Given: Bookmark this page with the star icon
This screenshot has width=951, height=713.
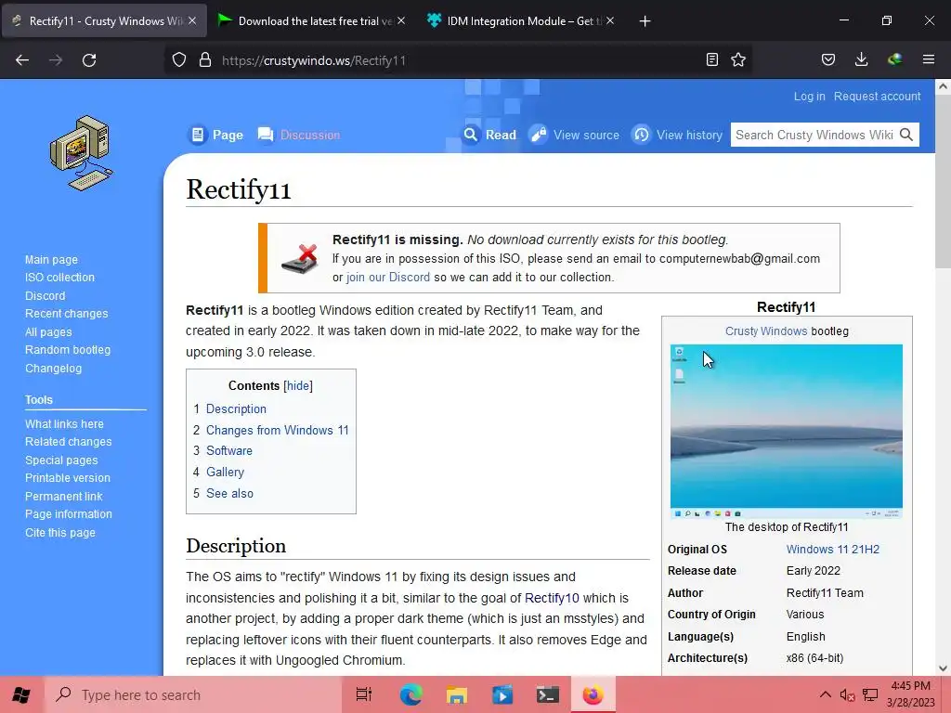Looking at the screenshot, I should (738, 59).
